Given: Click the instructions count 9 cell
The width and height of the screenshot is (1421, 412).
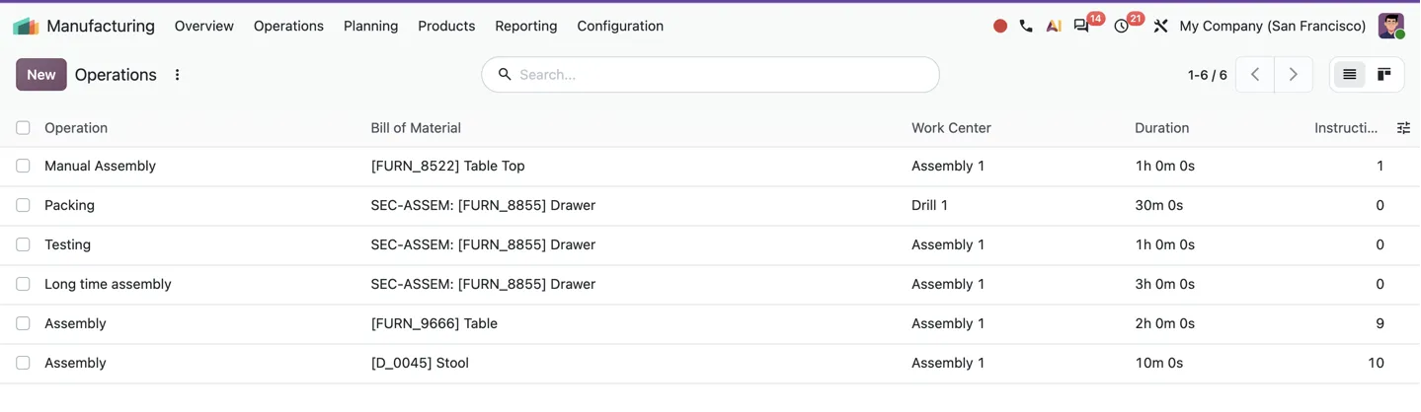Looking at the screenshot, I should (x=1380, y=324).
